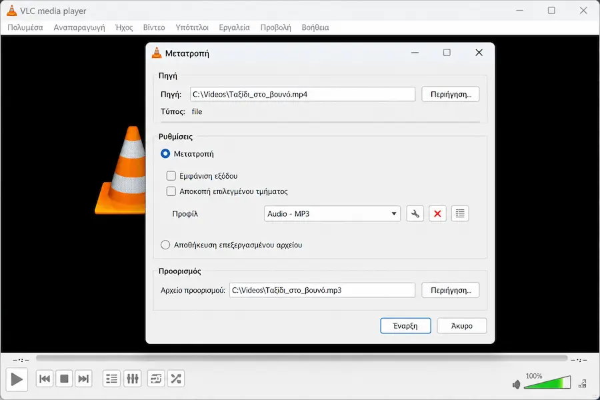Start playback with the Play button
This screenshot has width=600, height=400.
[x=17, y=379]
